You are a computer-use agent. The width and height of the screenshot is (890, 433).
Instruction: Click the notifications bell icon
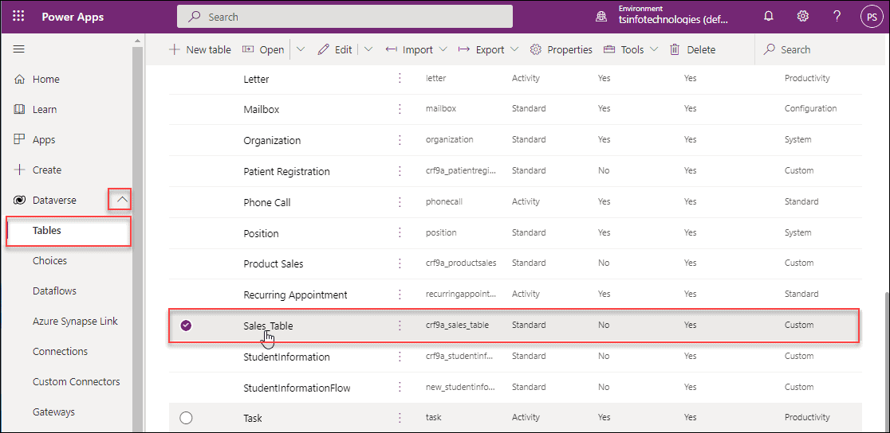769,17
